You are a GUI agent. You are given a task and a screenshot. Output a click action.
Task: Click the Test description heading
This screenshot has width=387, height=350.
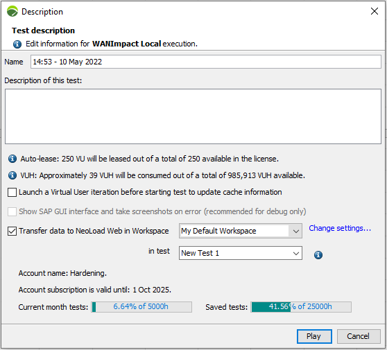(x=44, y=30)
